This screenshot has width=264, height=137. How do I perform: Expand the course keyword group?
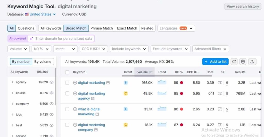pyautogui.click(x=12, y=93)
